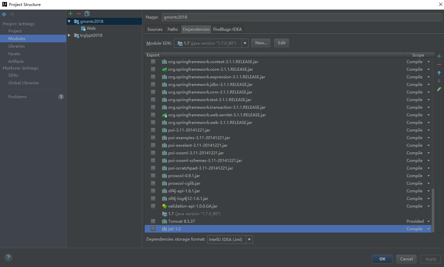This screenshot has width=444, height=267.
Task: Open scope dropdown for jstl-1.2
Action: point(428,229)
